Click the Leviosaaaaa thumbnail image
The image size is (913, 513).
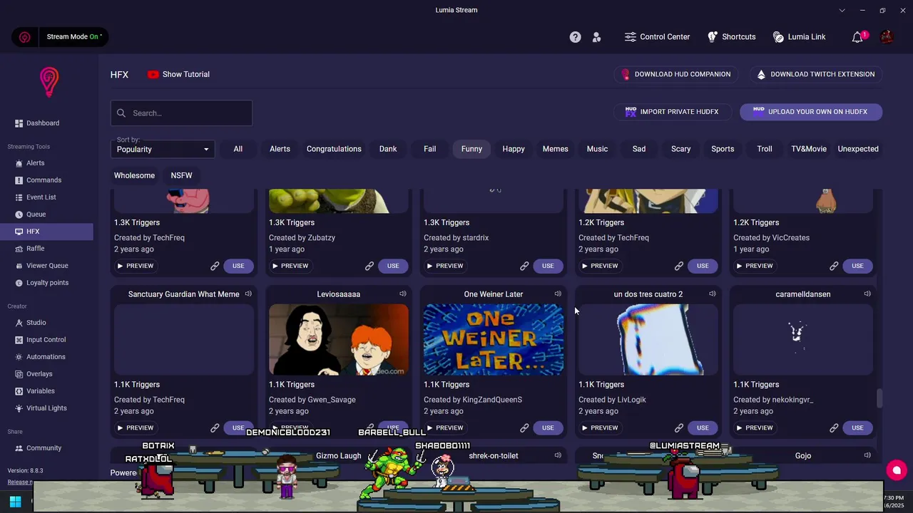click(339, 339)
